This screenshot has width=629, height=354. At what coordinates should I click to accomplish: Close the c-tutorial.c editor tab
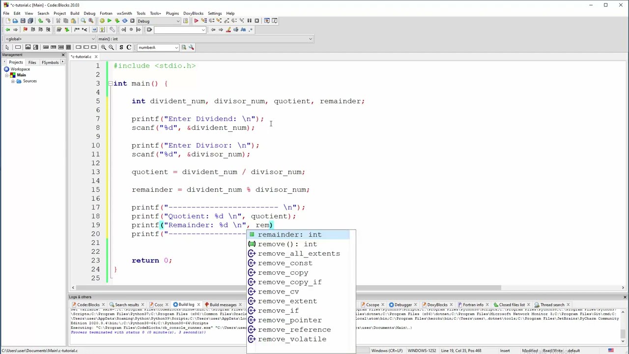coord(96,57)
